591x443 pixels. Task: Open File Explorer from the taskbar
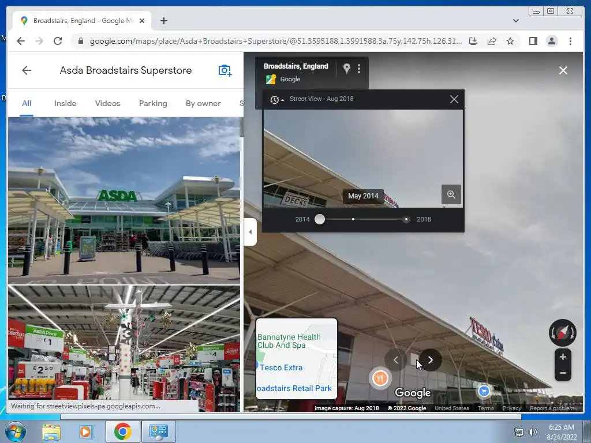tap(51, 431)
